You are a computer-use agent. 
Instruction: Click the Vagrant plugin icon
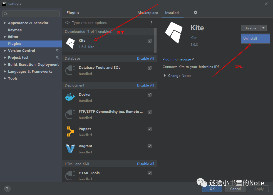point(70,149)
